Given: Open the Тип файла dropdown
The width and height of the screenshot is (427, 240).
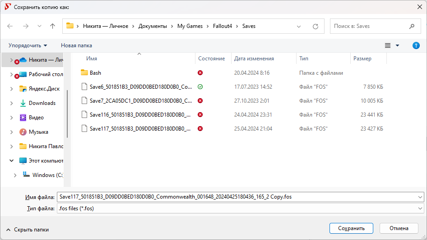Looking at the screenshot, I should coord(240,208).
